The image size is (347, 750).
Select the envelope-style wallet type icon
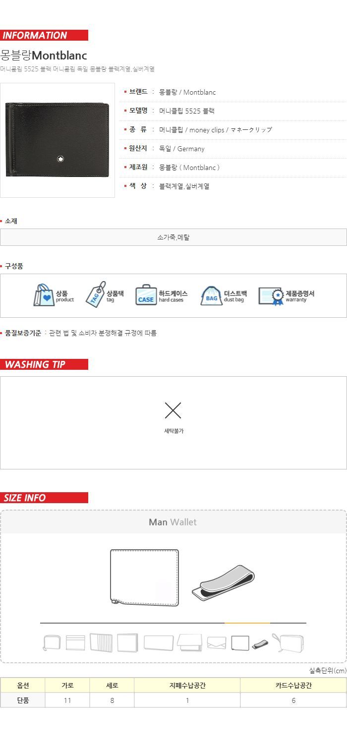point(217,643)
